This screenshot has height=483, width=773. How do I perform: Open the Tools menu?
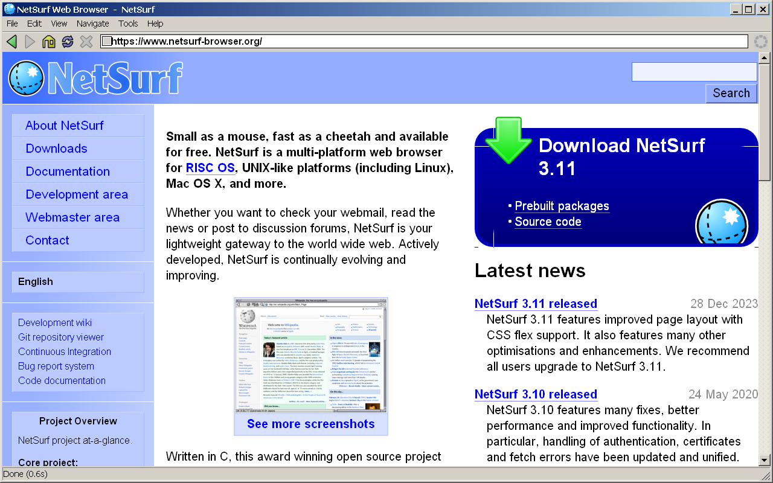click(x=128, y=24)
